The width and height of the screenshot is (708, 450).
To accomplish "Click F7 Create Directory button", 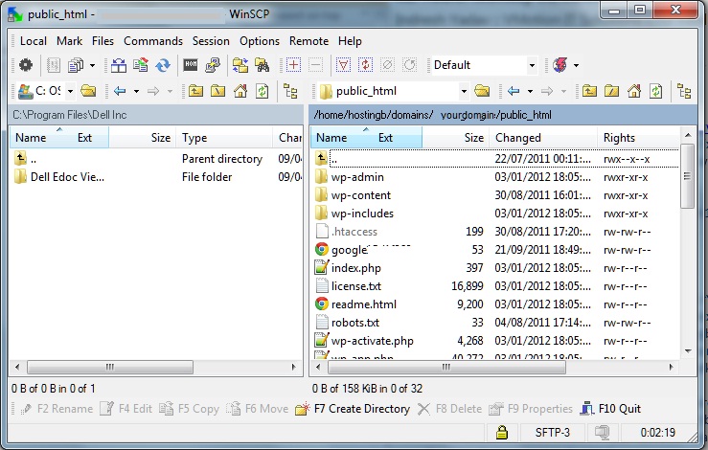I will (x=353, y=409).
